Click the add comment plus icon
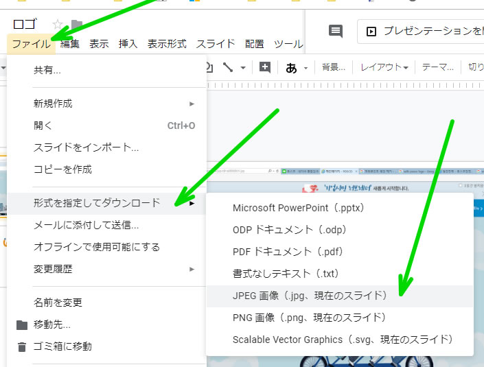The height and width of the screenshot is (367, 484). click(265, 67)
